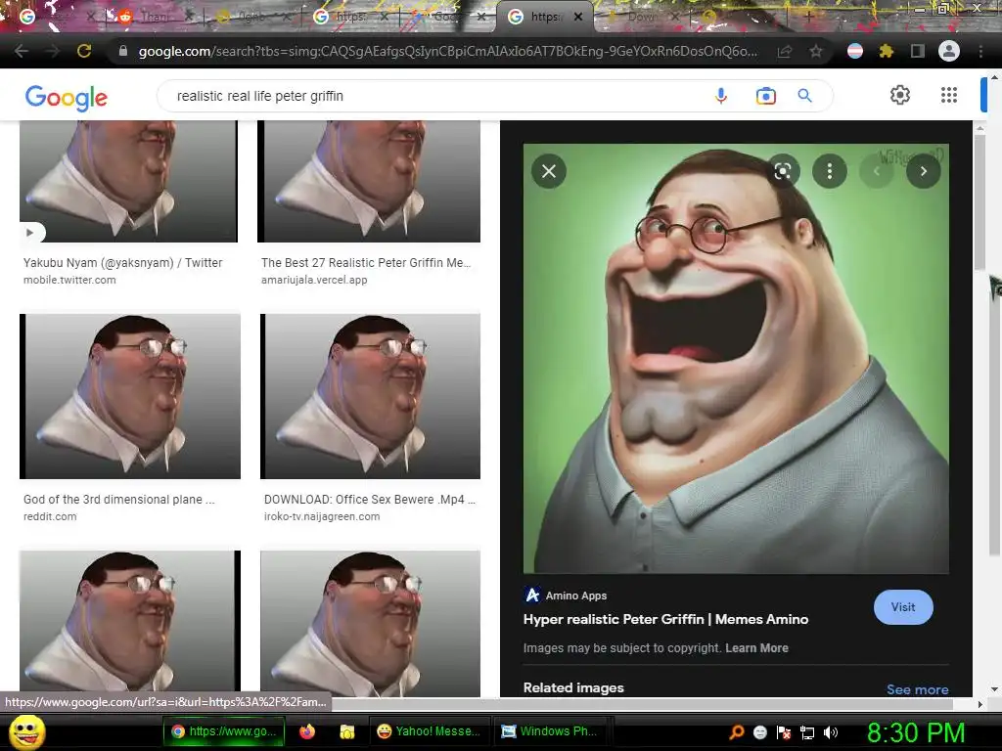The image size is (1002, 751).
Task: Click the URL in the address bar
Action: (x=447, y=51)
